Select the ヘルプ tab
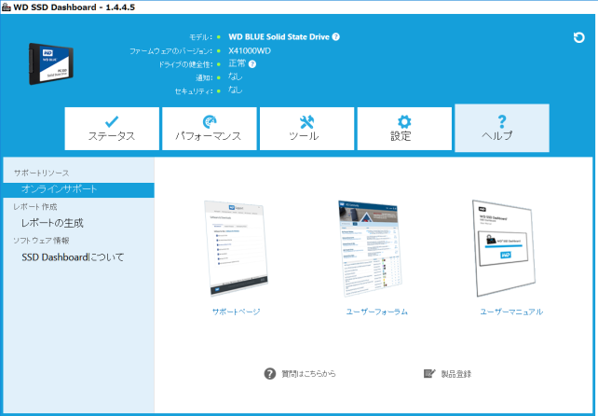The image size is (598, 416). 502,128
